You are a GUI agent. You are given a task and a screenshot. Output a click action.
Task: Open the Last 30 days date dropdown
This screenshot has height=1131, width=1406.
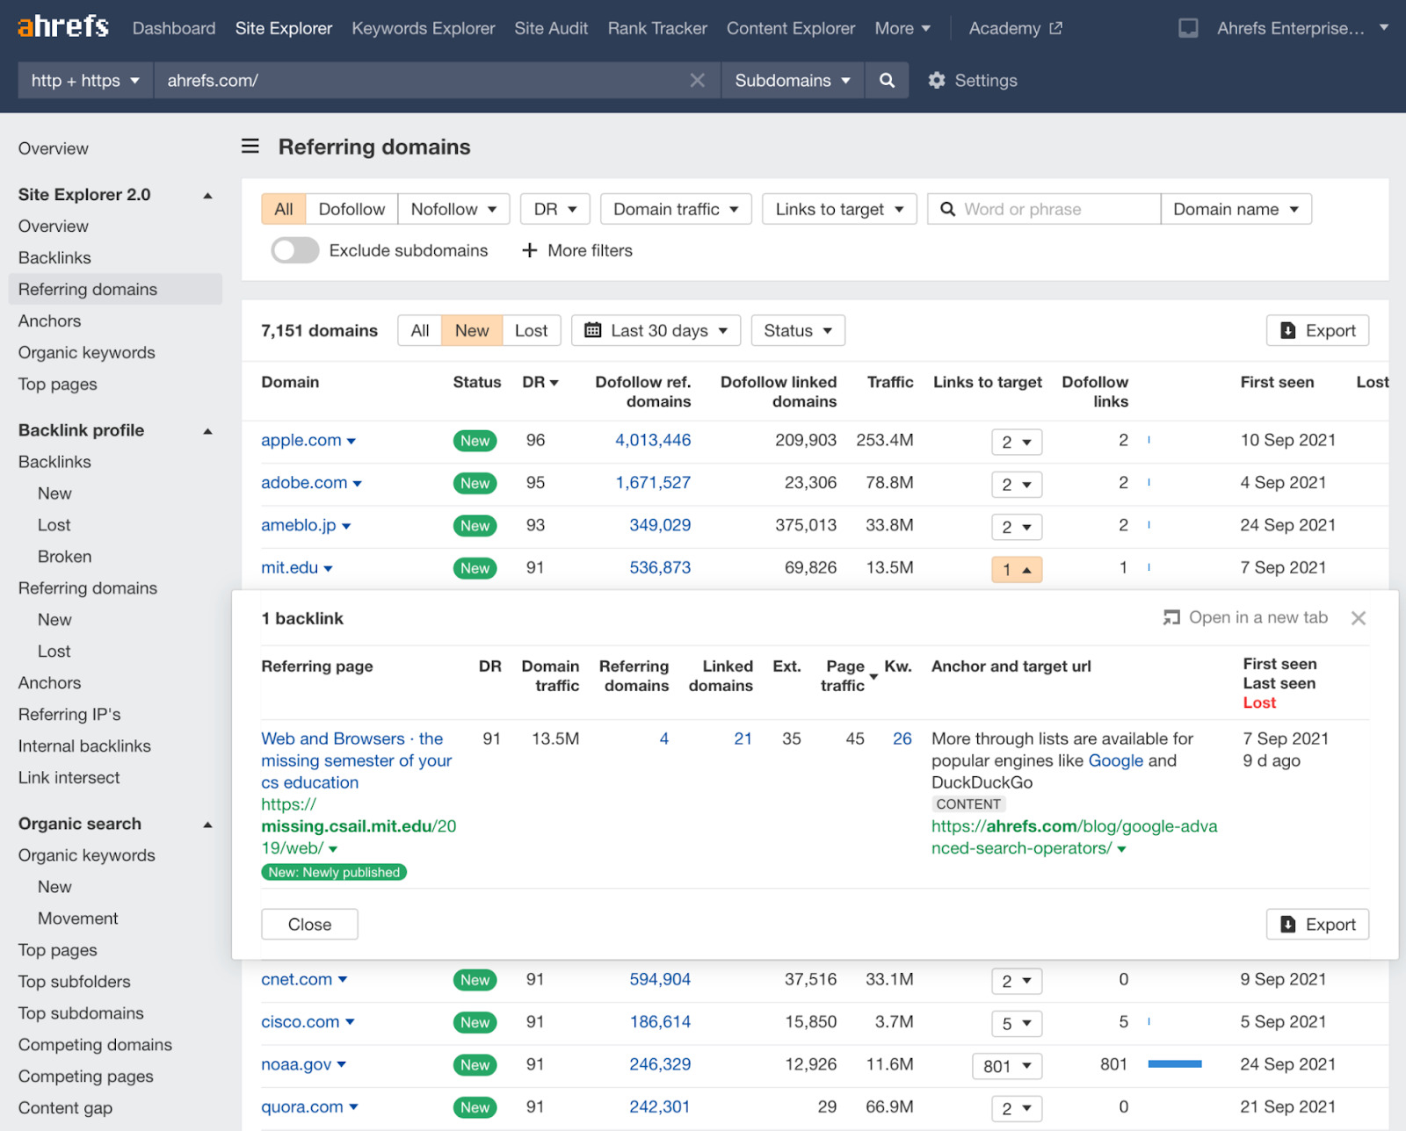[656, 331]
